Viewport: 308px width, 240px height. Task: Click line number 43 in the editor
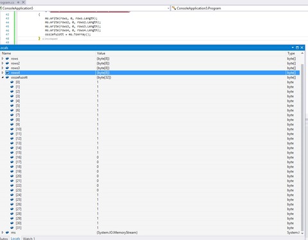[8, 19]
